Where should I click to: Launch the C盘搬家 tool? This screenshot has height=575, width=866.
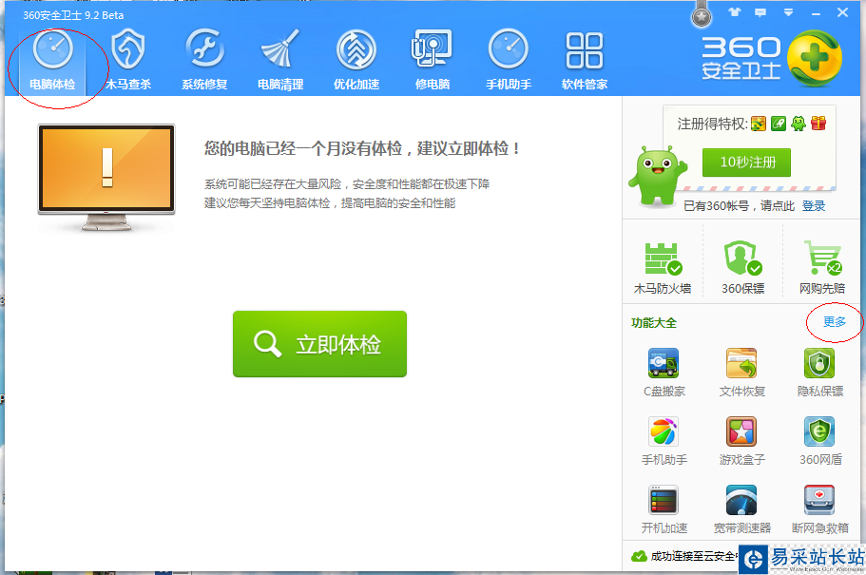click(x=664, y=373)
